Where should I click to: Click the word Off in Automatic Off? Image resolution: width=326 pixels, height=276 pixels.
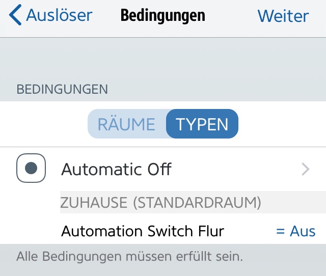click(x=159, y=169)
